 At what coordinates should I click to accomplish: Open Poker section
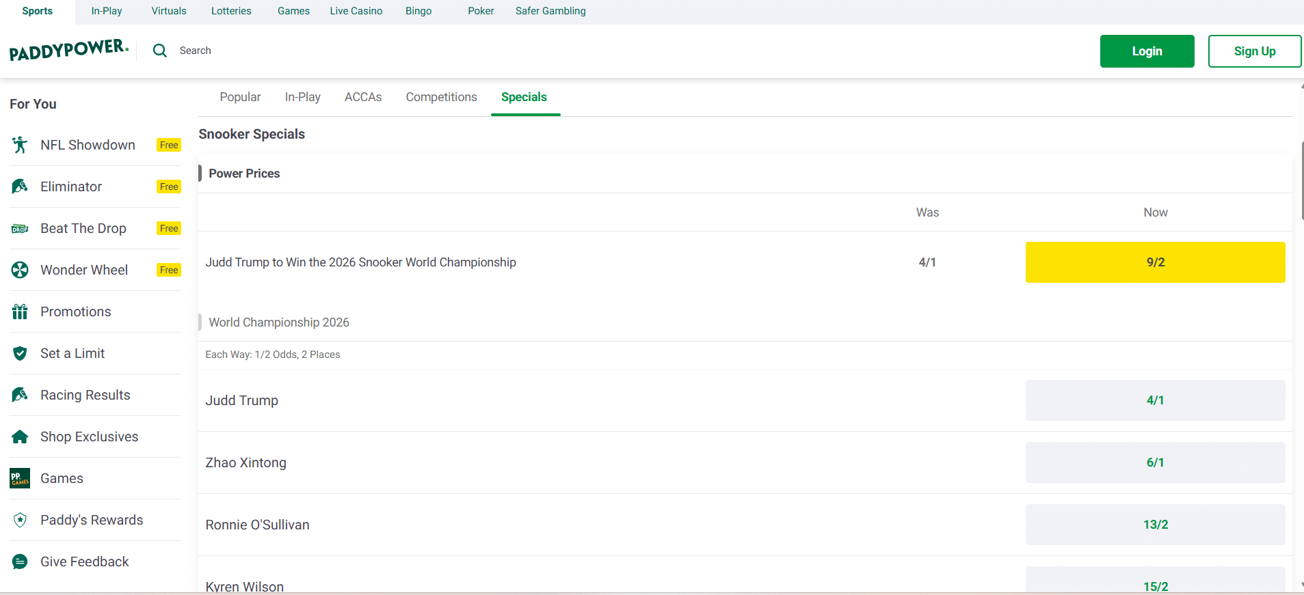(481, 11)
